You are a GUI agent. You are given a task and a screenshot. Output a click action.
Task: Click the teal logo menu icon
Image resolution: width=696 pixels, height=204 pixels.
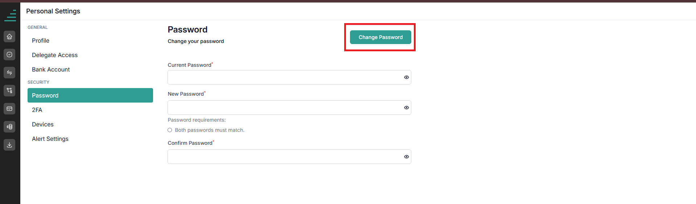point(10,16)
